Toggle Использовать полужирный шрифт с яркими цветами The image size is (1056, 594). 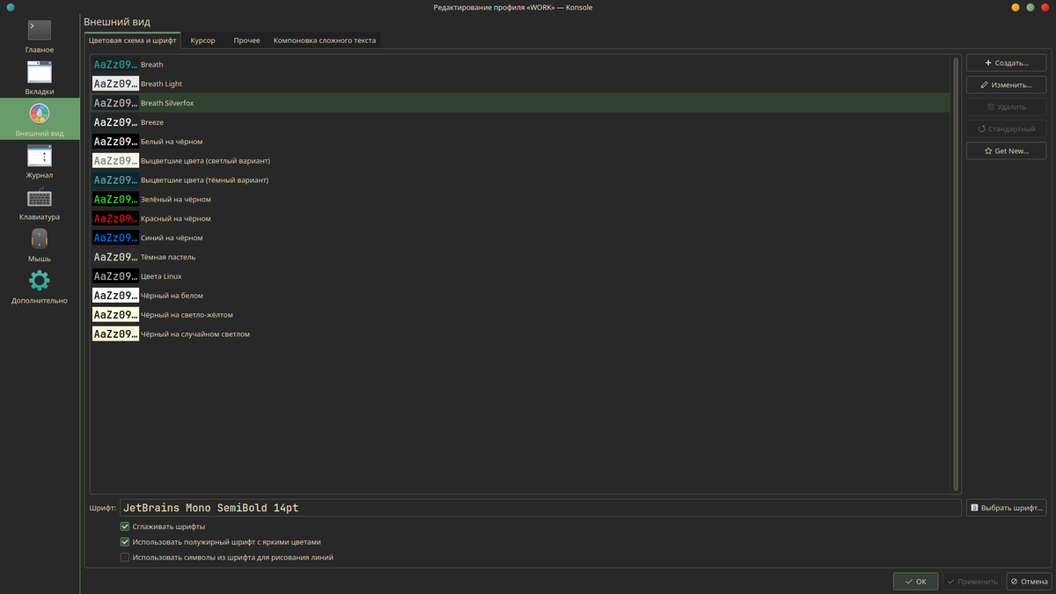coord(125,542)
